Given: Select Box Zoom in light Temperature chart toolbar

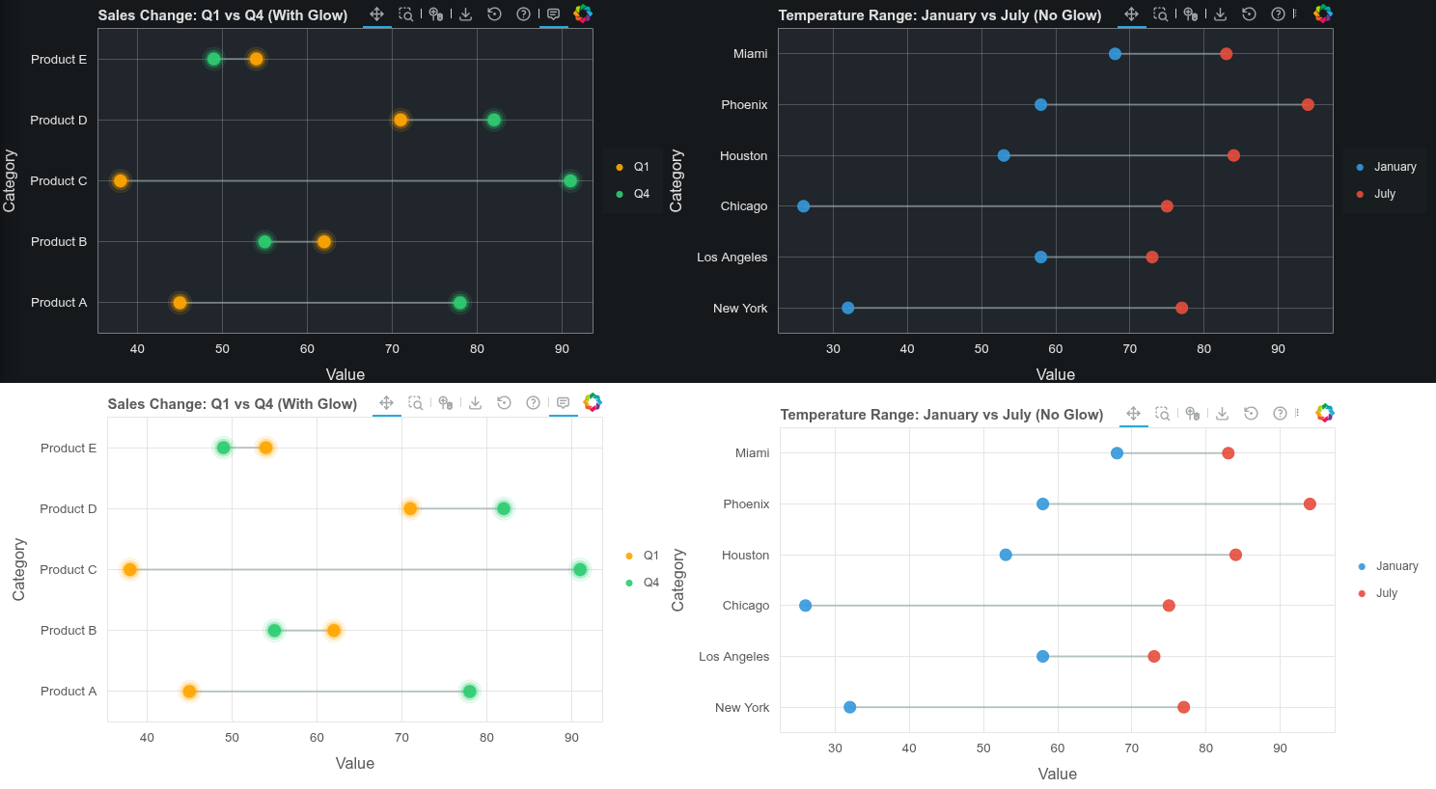Looking at the screenshot, I should (1163, 414).
